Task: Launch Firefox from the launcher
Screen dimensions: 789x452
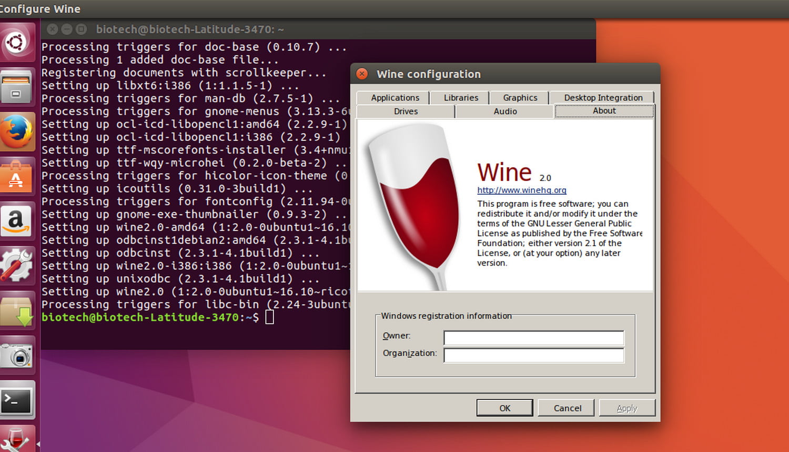Action: (17, 132)
